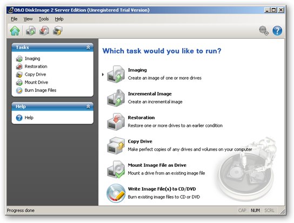This screenshot has height=223, width=294.
Task: Click the green Home toolbar icon
Action: tap(15, 31)
